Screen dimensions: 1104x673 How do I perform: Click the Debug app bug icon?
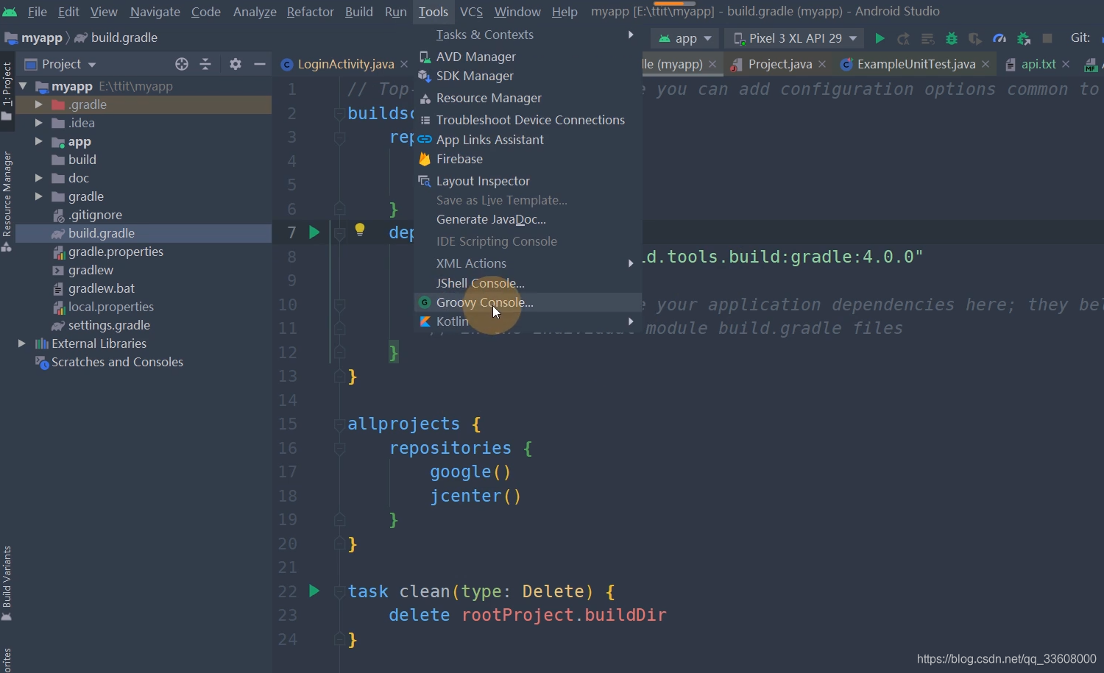coord(952,38)
